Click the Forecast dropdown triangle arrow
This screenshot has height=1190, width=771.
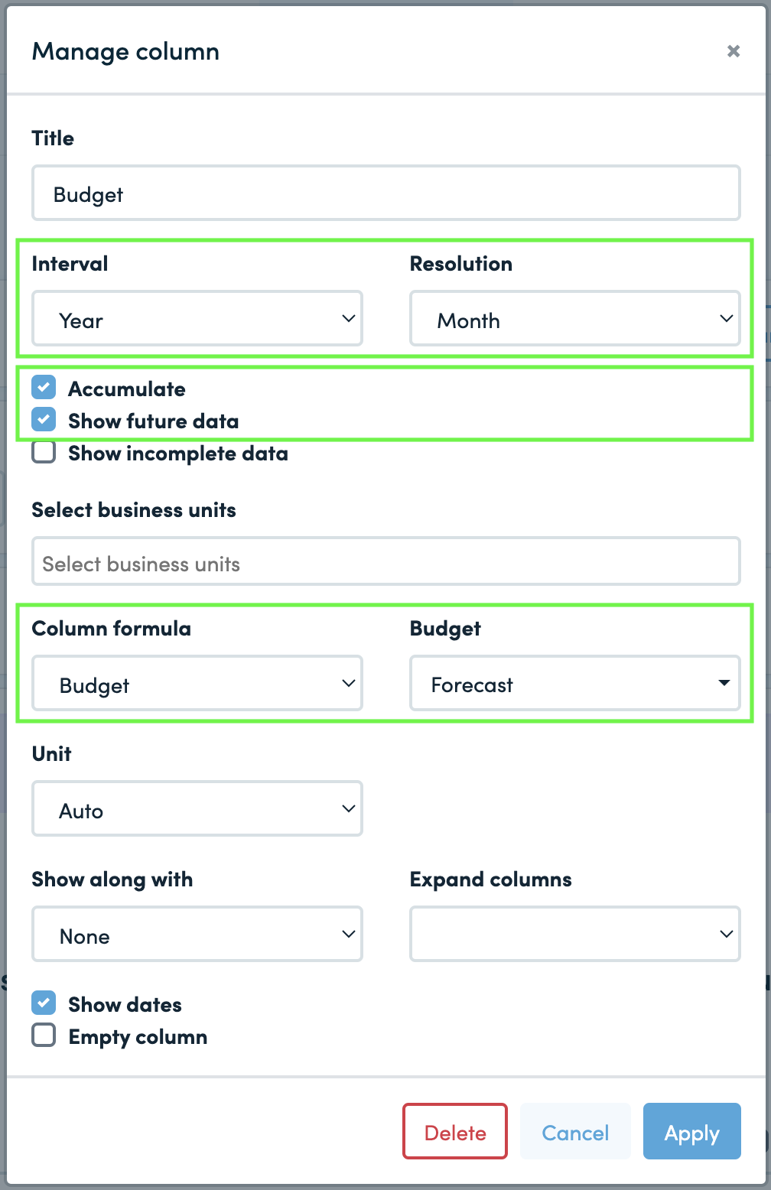724,682
